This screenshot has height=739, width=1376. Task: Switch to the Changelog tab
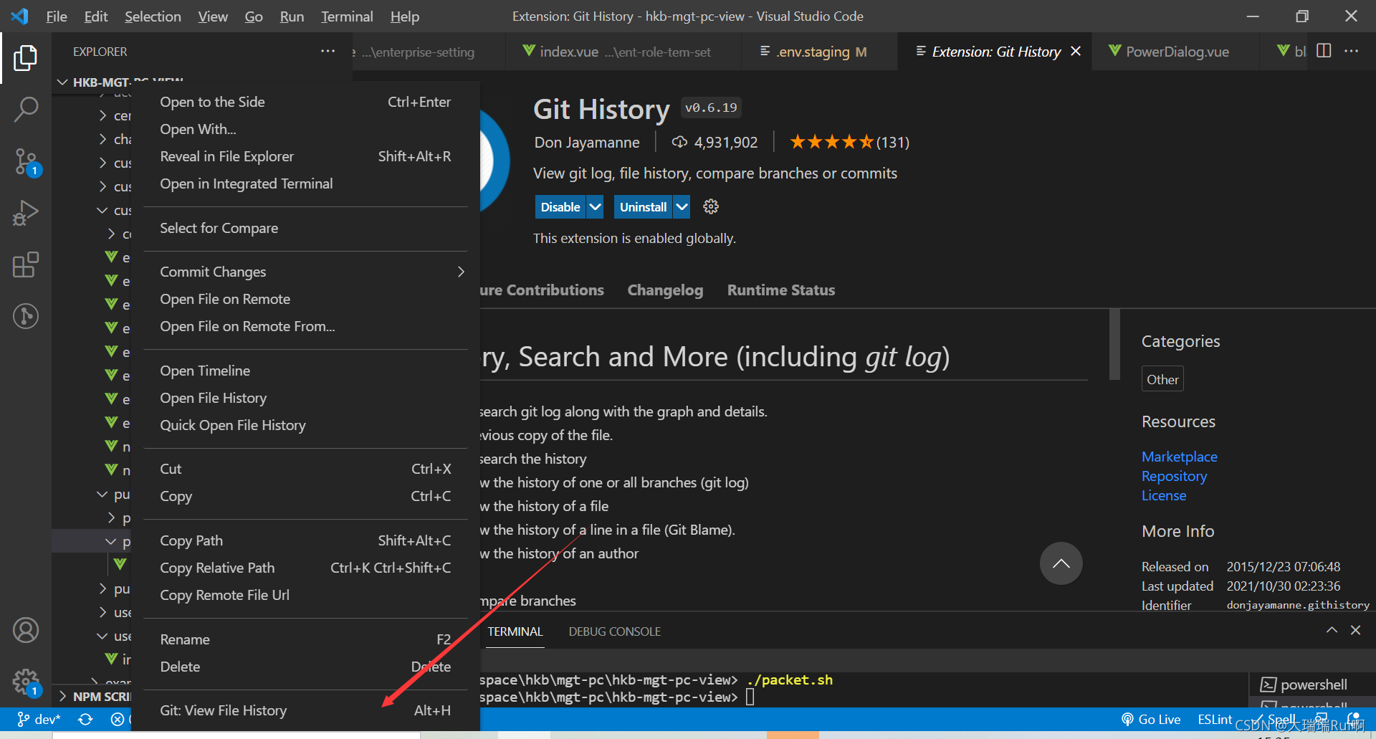(x=665, y=290)
